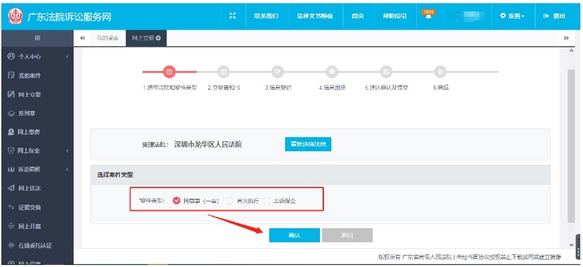The image size is (583, 267).
Task: Collapse sidebar using the hamburger icon
Action: click(x=37, y=38)
